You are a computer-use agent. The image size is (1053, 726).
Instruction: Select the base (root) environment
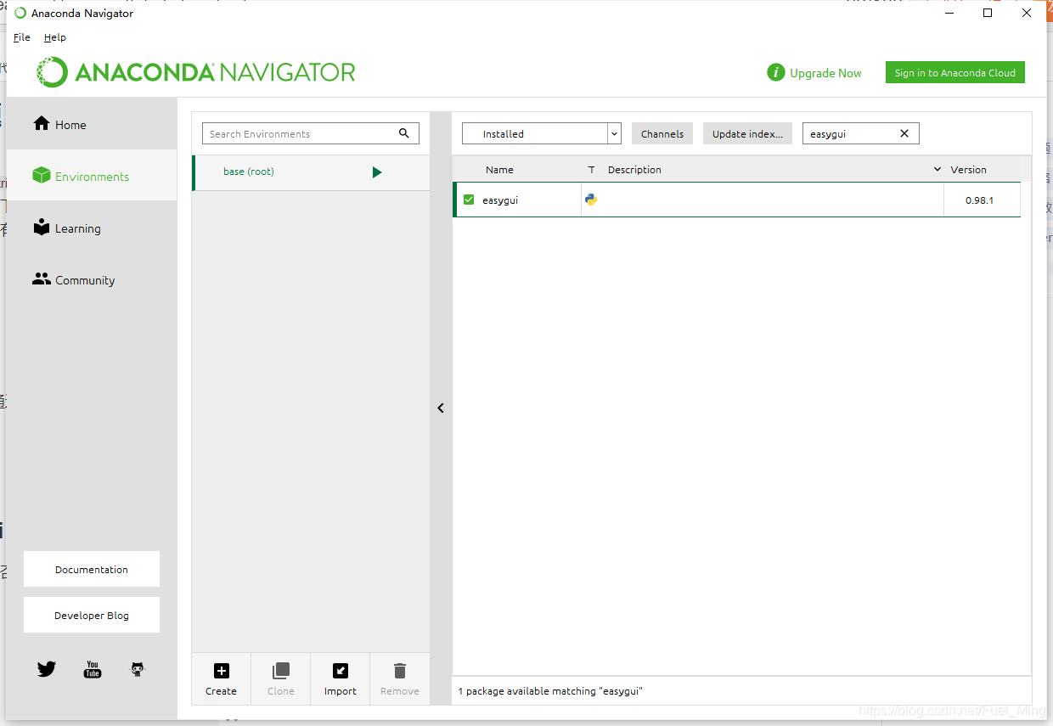[x=311, y=172]
